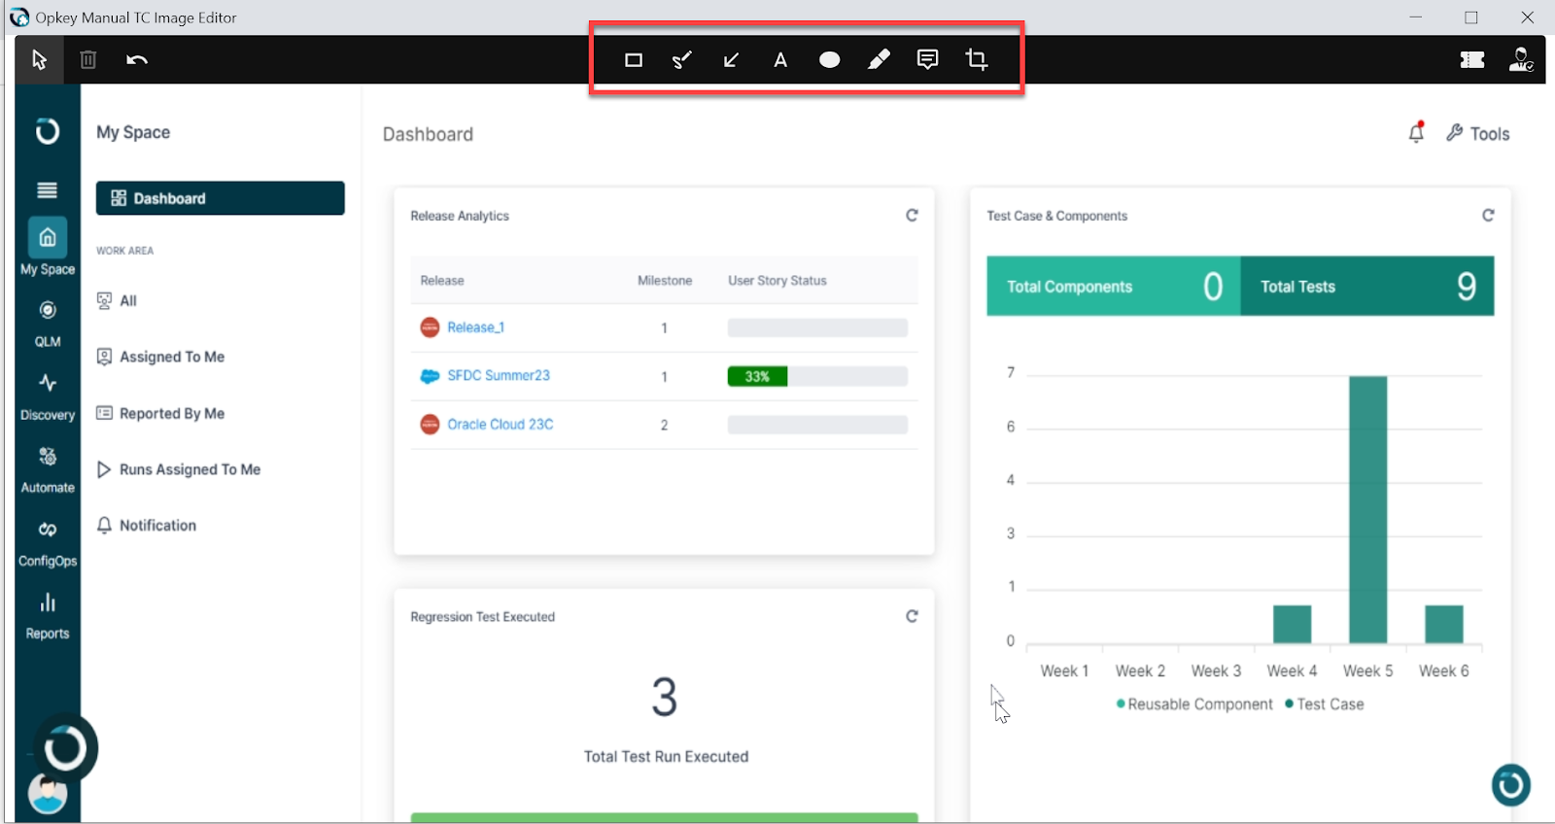Click the Oracle Cloud 23C status bar
1555x824 pixels.
[817, 425]
